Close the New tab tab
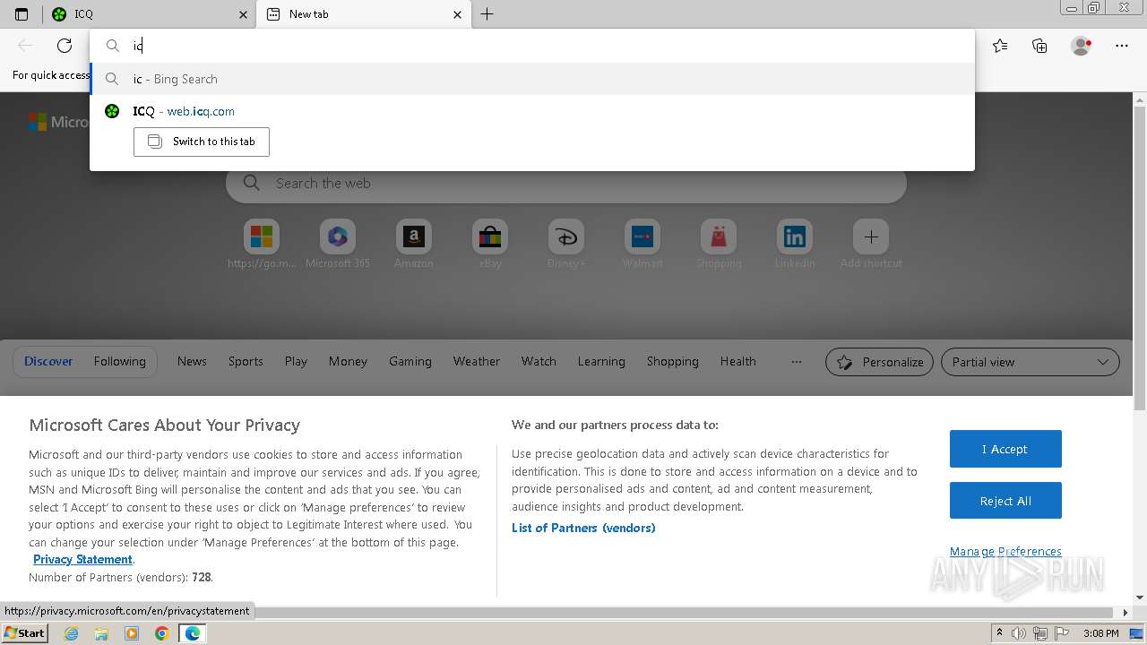1147x645 pixels. [x=457, y=14]
